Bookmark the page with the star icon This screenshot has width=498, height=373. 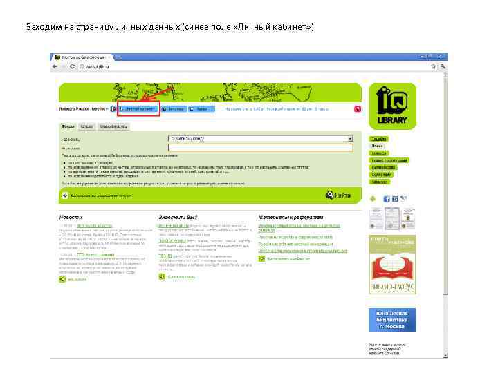[433, 66]
